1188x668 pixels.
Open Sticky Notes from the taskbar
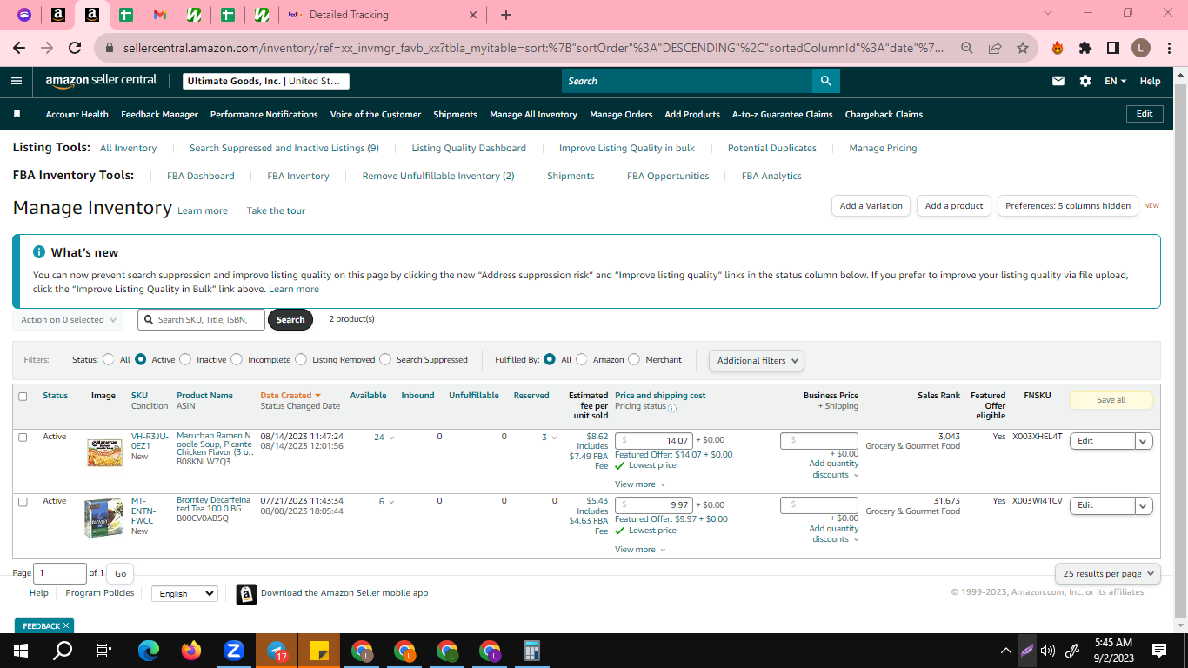[319, 650]
